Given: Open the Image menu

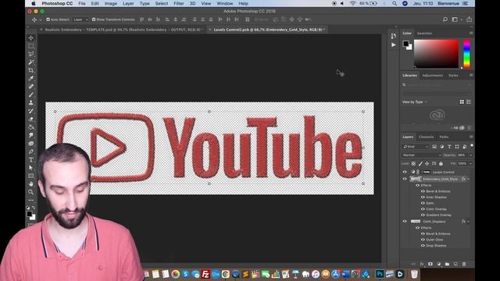Looking at the screenshot, I should tap(111, 3).
